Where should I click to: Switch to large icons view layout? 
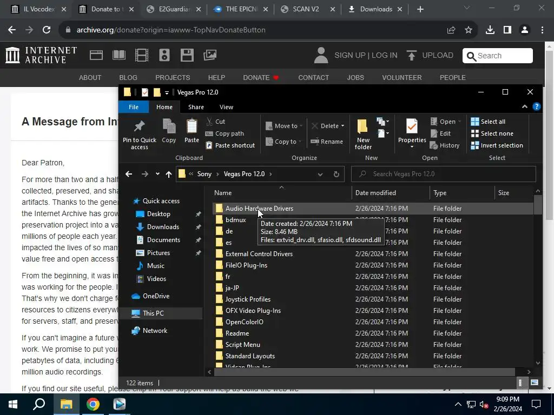534,383
